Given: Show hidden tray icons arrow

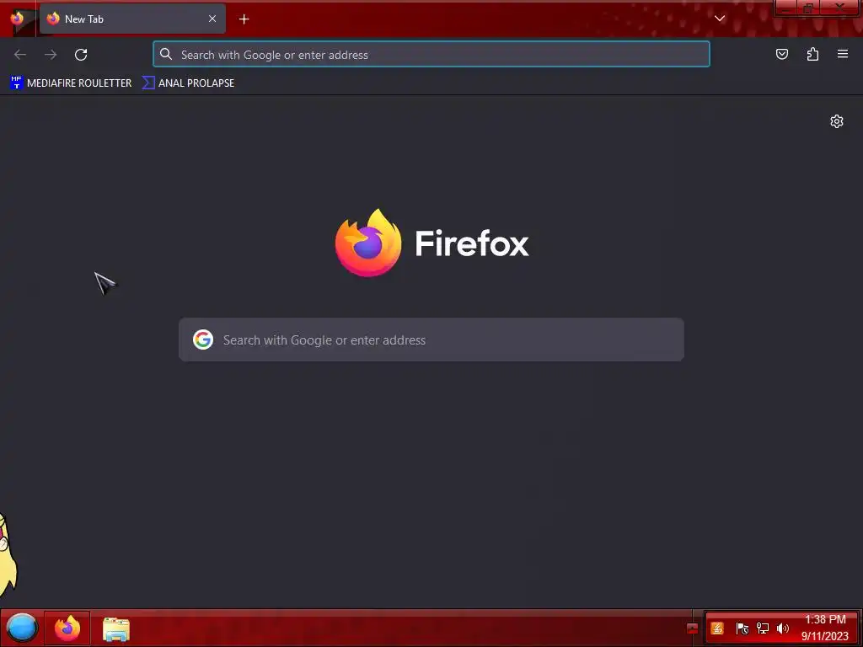Looking at the screenshot, I should [x=693, y=628].
